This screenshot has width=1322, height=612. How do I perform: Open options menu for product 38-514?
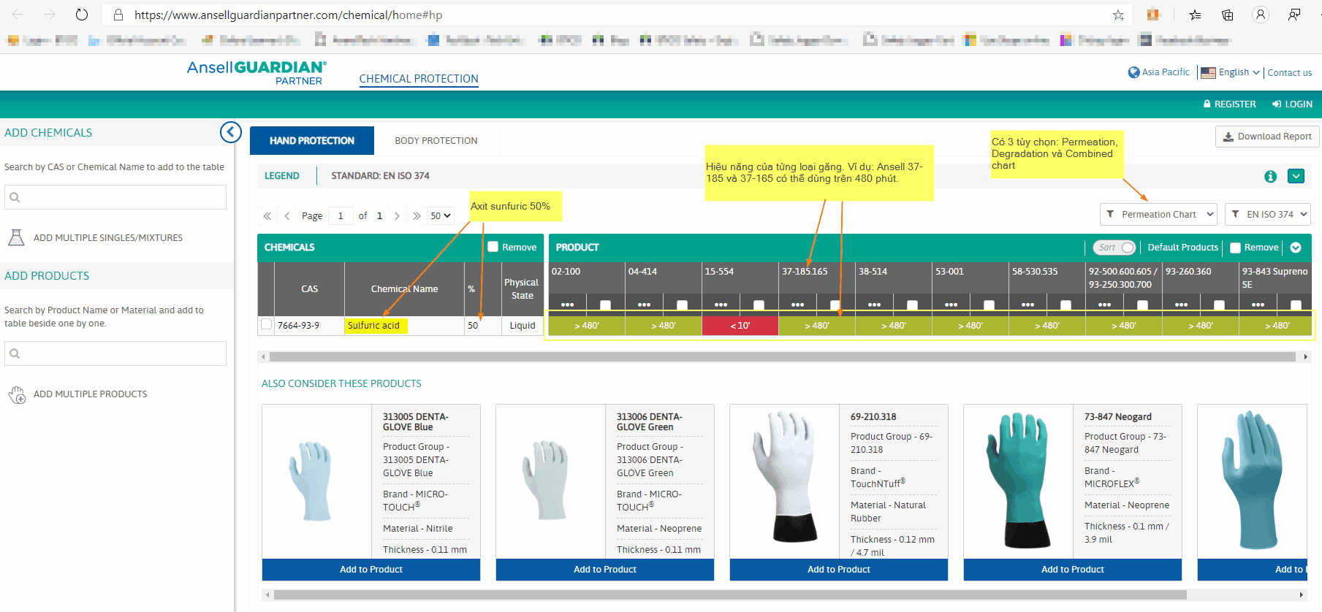[x=874, y=304]
